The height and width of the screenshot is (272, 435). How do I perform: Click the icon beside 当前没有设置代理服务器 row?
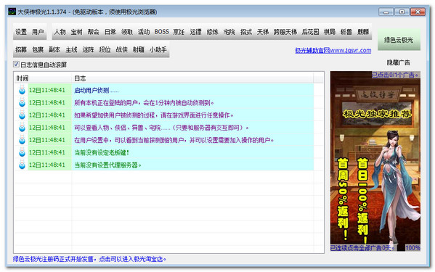click(x=22, y=165)
